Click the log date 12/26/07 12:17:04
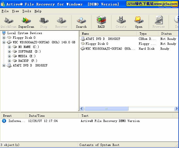 coord(43,121)
